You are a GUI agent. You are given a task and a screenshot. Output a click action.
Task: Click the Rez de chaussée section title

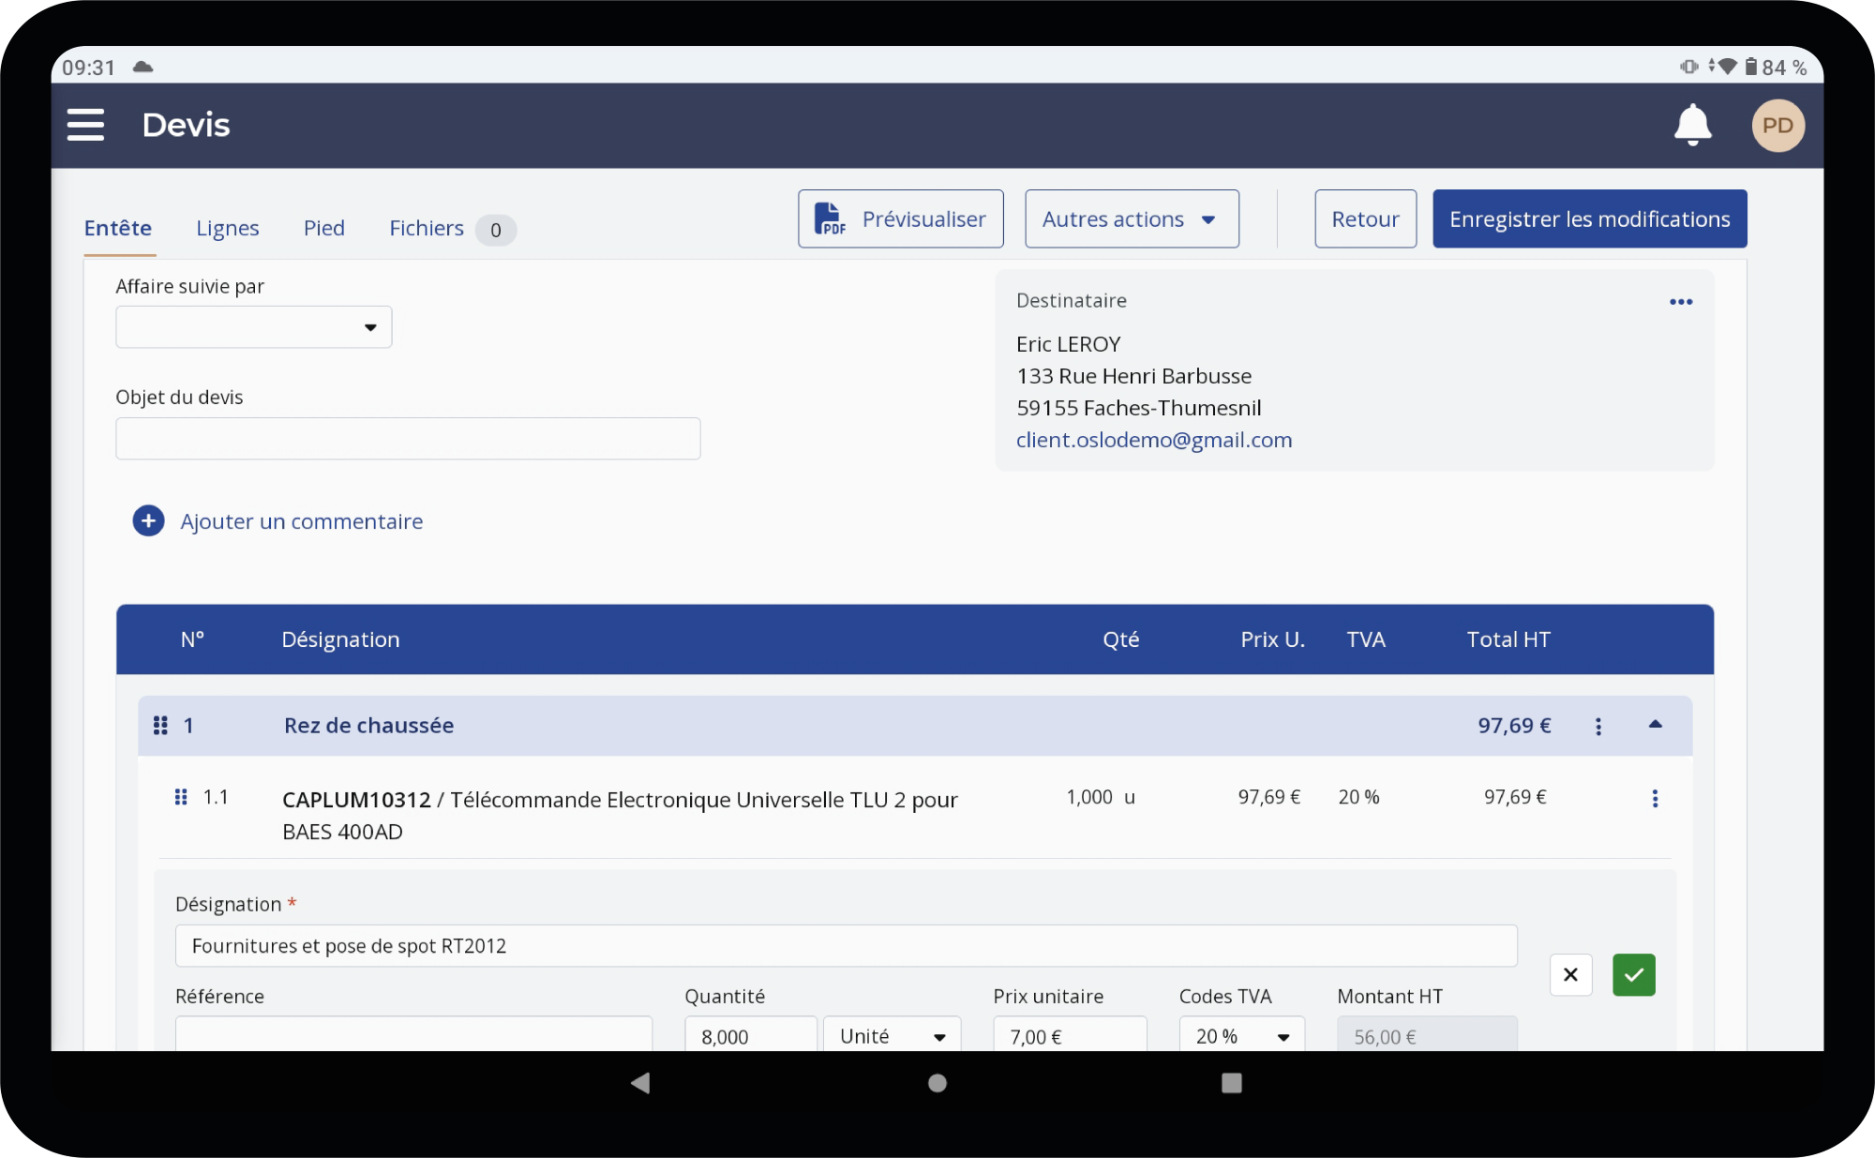tap(369, 726)
